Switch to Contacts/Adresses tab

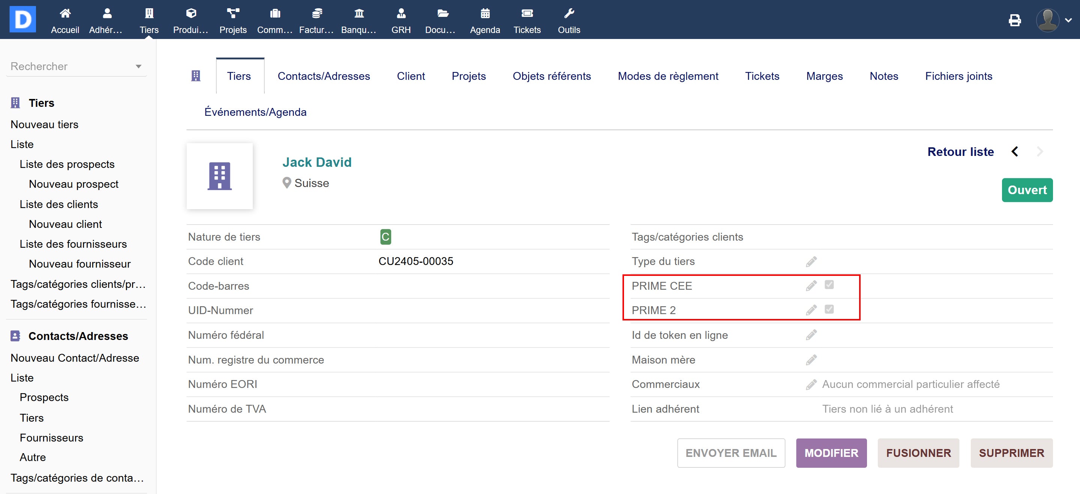(323, 76)
